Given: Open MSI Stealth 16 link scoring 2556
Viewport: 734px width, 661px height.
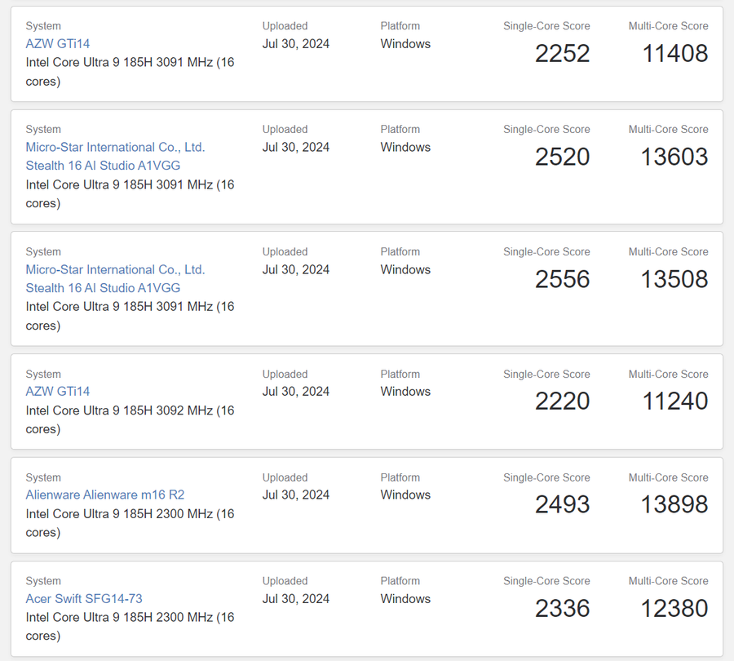Looking at the screenshot, I should (x=115, y=279).
